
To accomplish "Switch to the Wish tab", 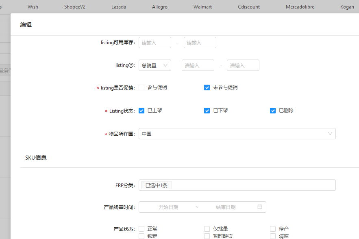I will point(33,7).
